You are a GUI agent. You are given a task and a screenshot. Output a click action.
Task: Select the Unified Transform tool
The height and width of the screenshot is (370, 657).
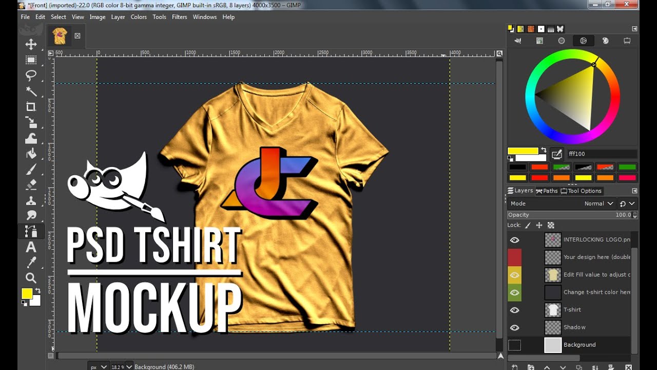pyautogui.click(x=31, y=122)
